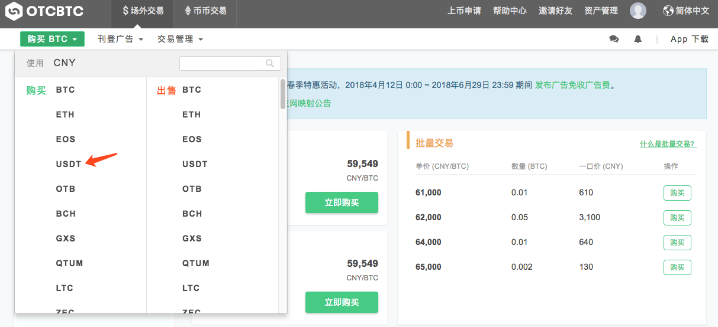Viewport: 718px width, 327px height.
Task: Click the notification bell icon
Action: click(637, 39)
